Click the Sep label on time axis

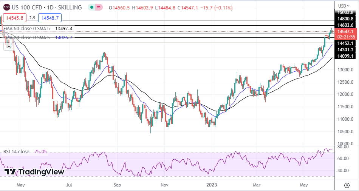tap(117, 185)
